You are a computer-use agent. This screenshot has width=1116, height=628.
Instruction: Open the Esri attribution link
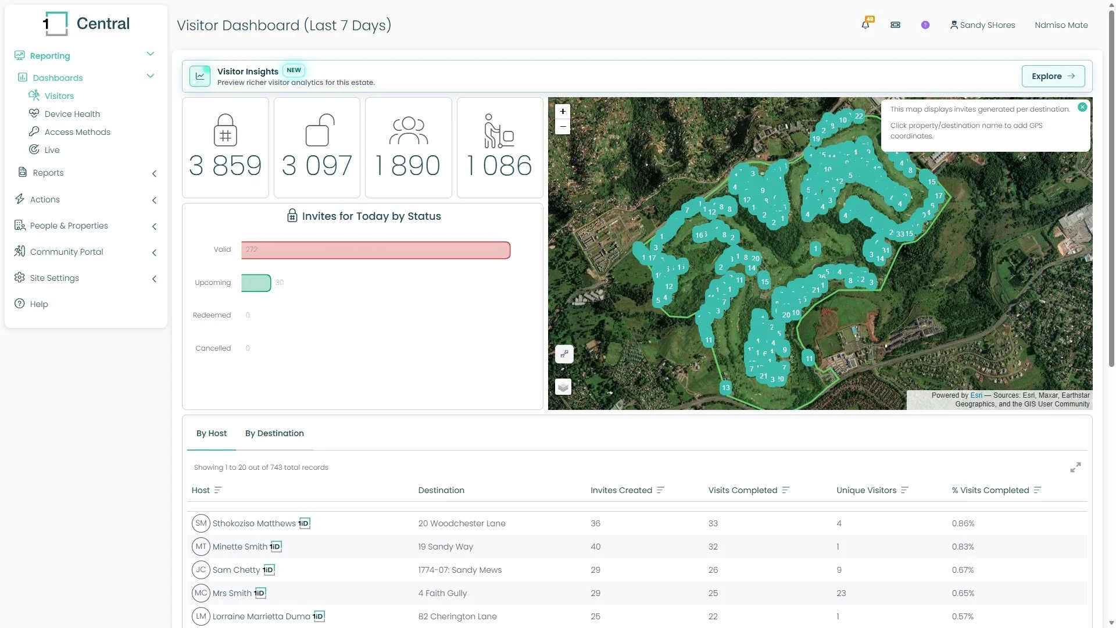[x=976, y=395]
